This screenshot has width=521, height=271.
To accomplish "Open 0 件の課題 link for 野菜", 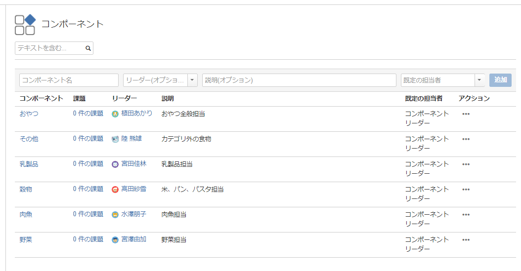I will coord(88,239).
